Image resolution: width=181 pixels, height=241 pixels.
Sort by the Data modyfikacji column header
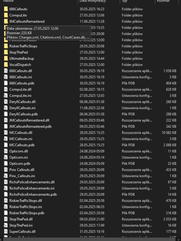93,1
